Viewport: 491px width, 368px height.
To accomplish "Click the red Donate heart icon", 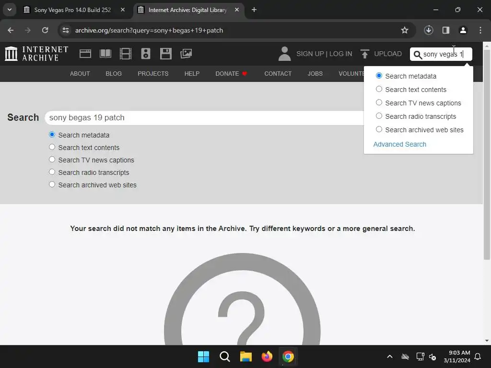I will (x=245, y=74).
